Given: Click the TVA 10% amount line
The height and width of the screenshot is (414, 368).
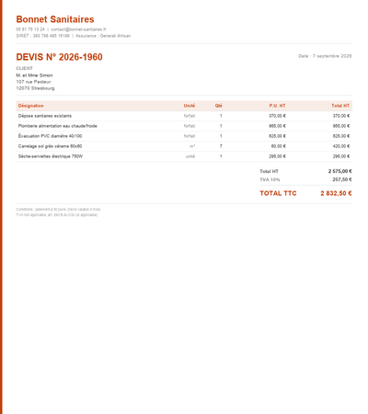Looking at the screenshot, I should [305, 179].
